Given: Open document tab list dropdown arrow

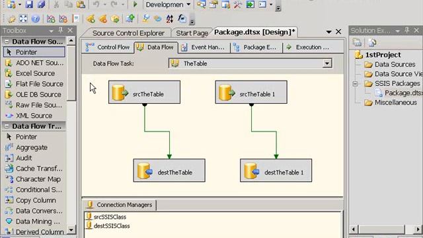Looking at the screenshot, I should pyautogui.click(x=328, y=32).
